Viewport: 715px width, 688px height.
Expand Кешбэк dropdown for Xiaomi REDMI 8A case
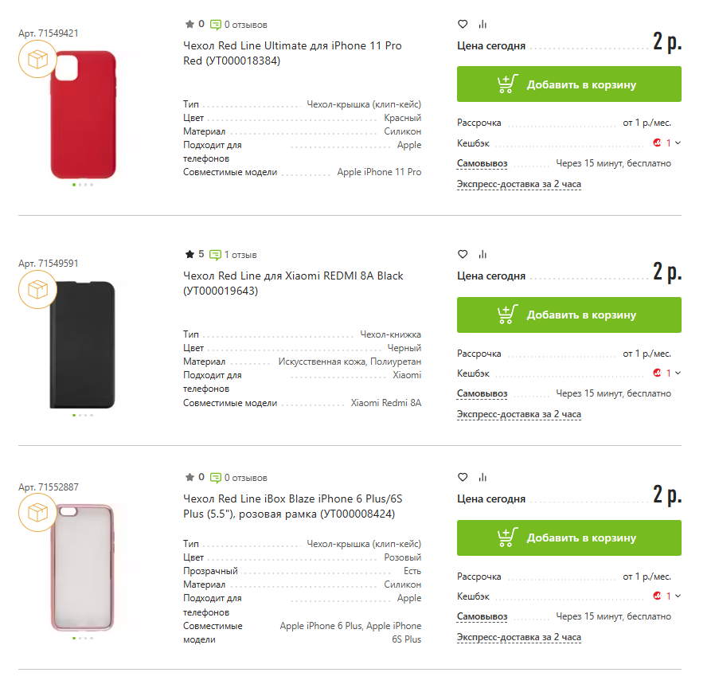677,373
